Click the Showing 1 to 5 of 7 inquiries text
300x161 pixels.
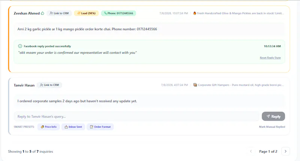click(x=30, y=151)
